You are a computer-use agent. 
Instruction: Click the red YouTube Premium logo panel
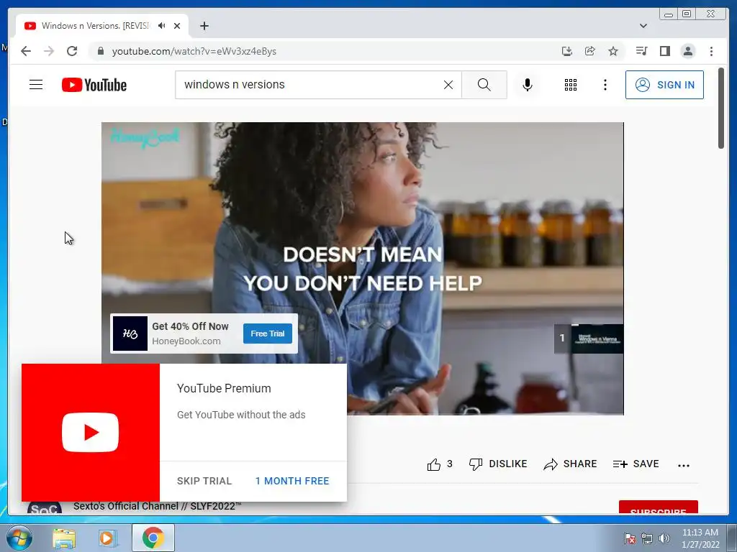(91, 432)
